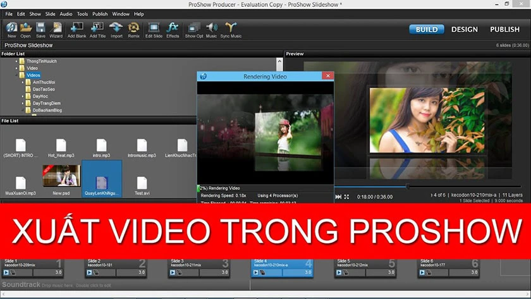531x299 pixels.
Task: Select the QuayLenKhiNgu video file
Action: (x=102, y=178)
